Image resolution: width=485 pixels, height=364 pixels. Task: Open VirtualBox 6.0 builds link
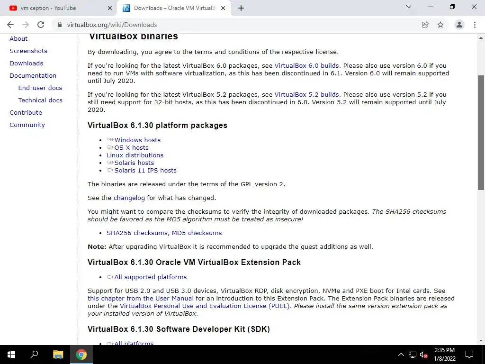pos(307,65)
